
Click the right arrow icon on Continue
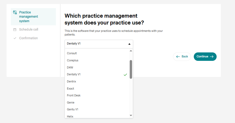[x=212, y=57]
